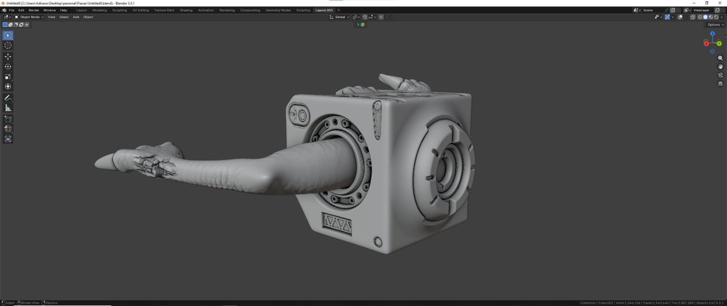Open the snapping options dropdown
This screenshot has height=306, width=727.
click(x=372, y=17)
